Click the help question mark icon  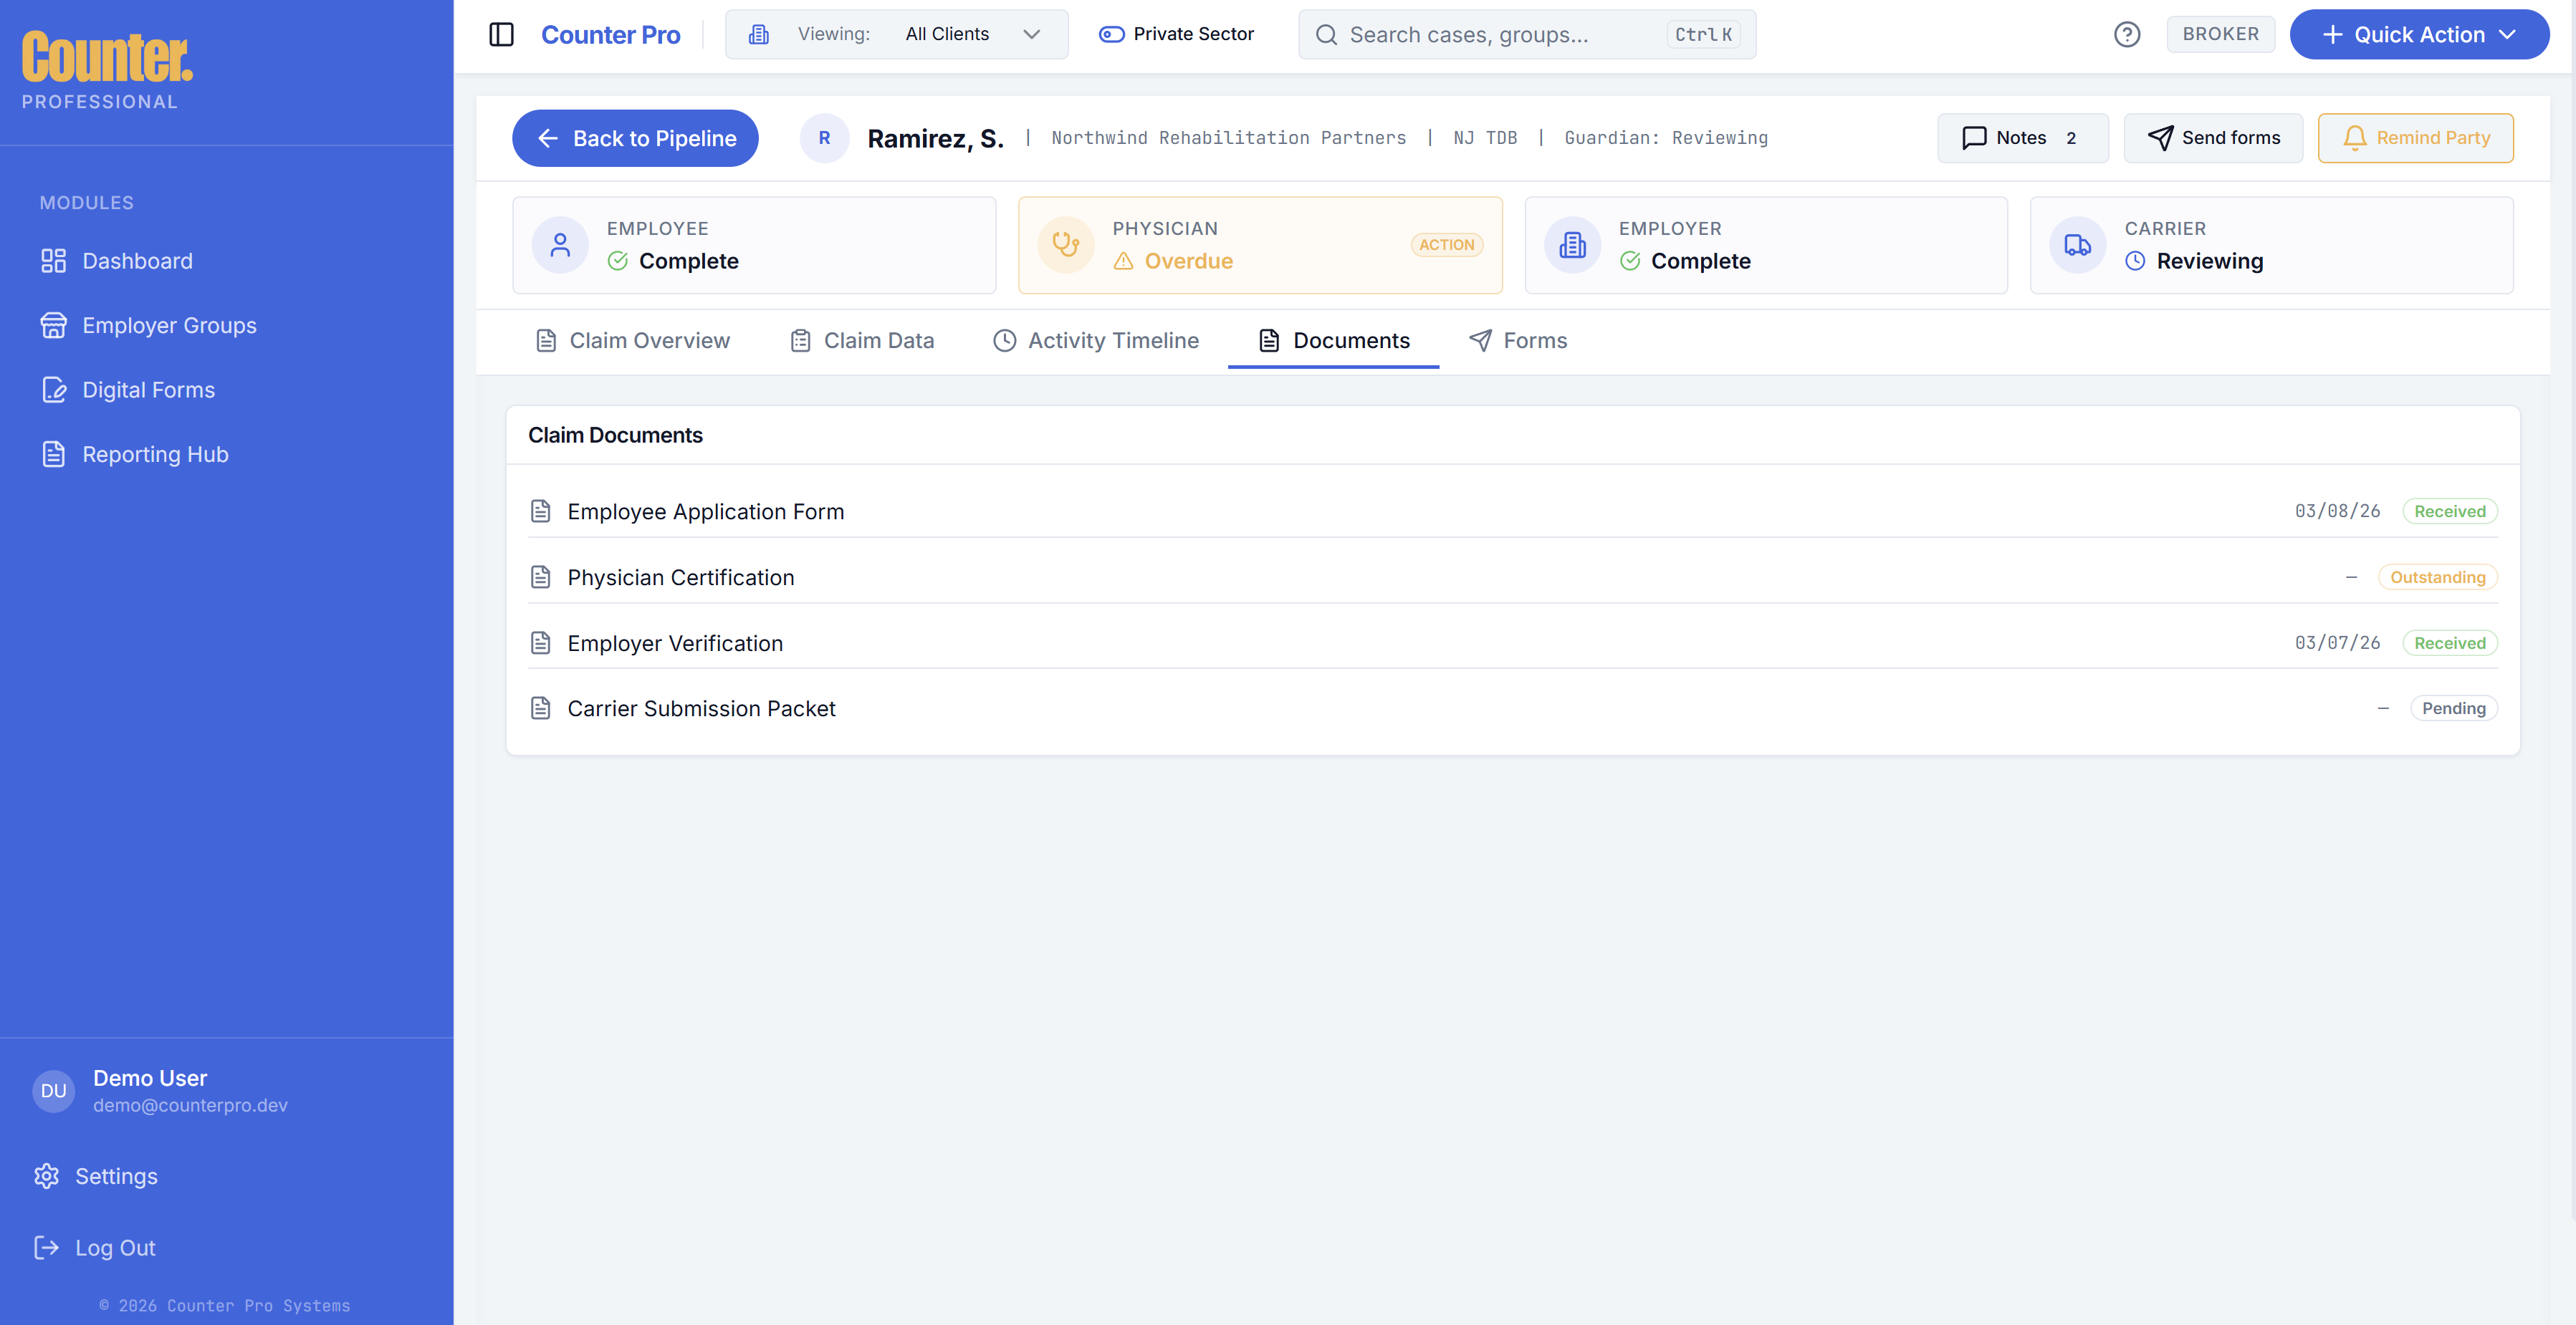2127,34
